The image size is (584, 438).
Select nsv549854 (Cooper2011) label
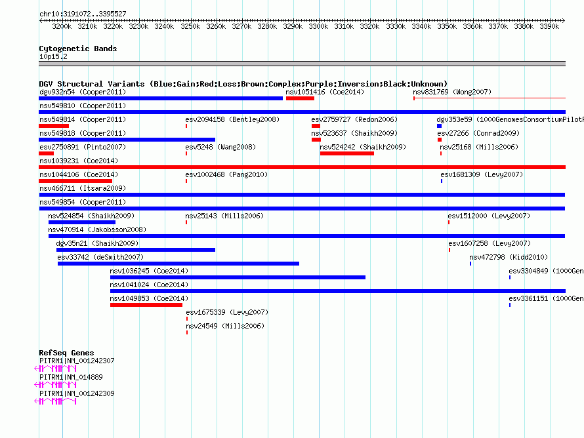click(x=83, y=202)
